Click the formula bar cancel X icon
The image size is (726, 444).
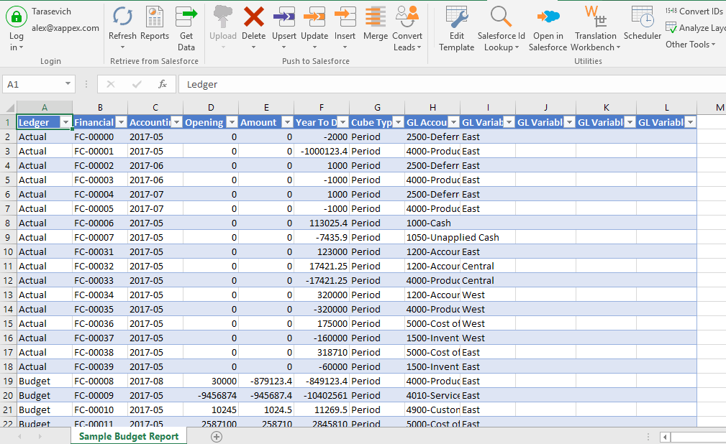(x=111, y=84)
